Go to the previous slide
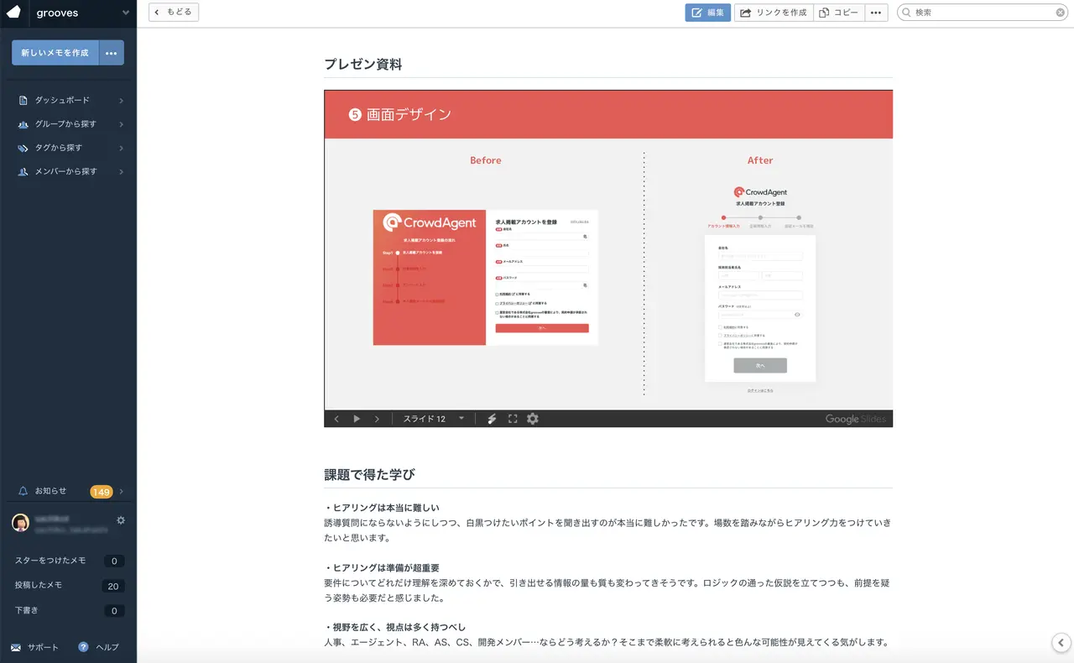 (x=336, y=419)
